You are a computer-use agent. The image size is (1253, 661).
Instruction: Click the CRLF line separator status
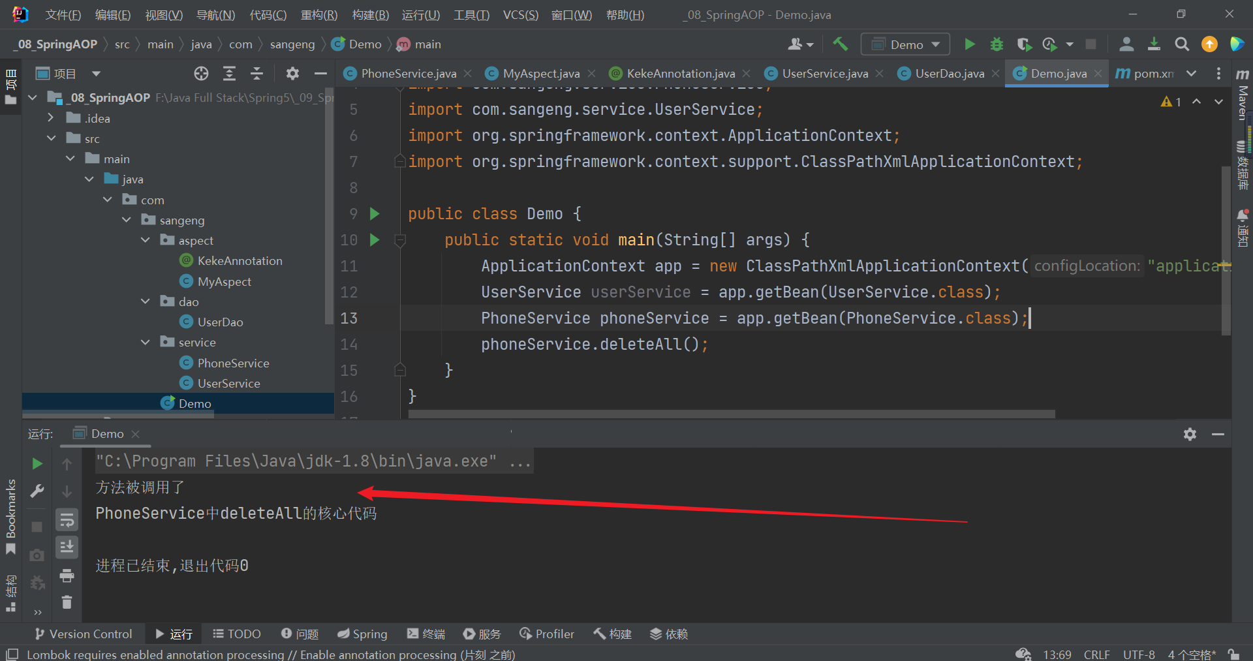1097,654
